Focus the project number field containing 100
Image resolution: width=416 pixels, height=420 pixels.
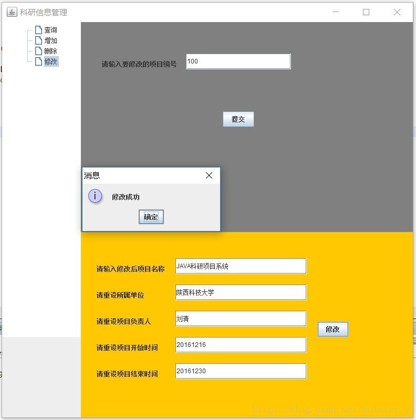tap(238, 61)
